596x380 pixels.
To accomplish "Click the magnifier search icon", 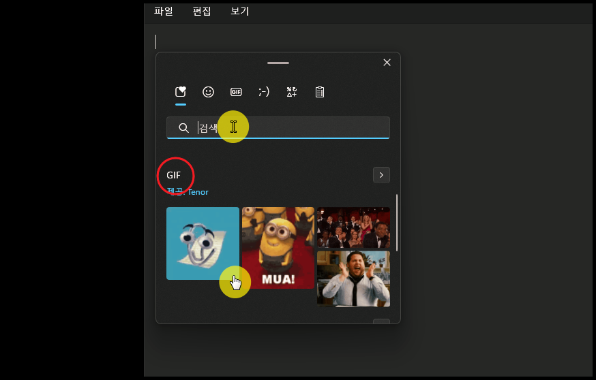I will [183, 128].
